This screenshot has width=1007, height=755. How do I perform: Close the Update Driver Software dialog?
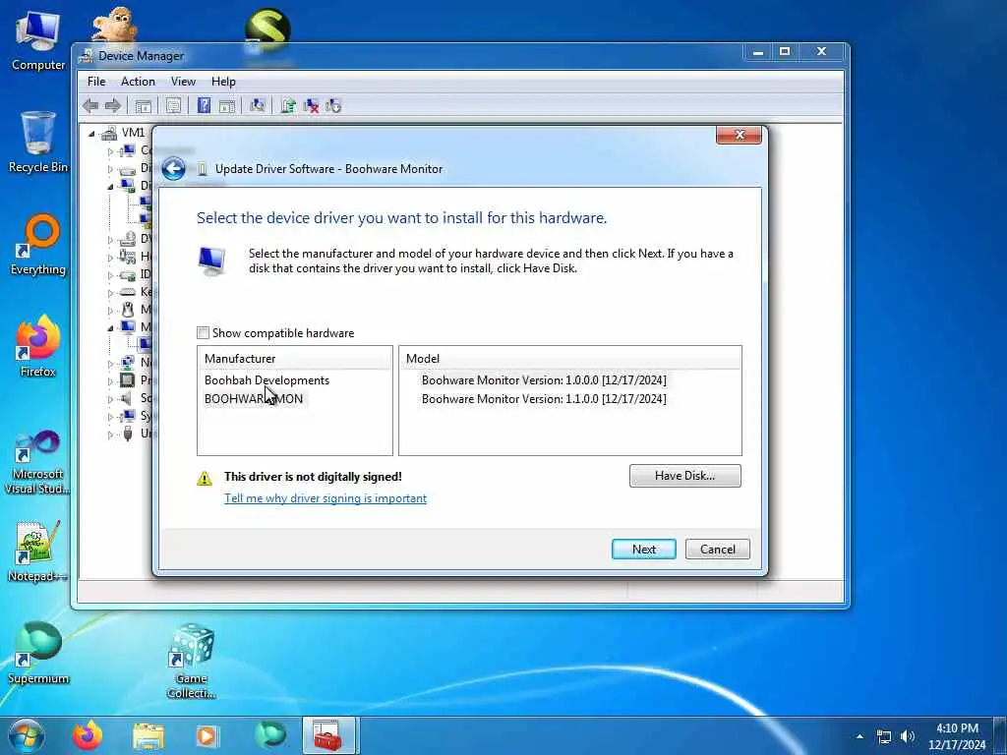click(x=739, y=135)
